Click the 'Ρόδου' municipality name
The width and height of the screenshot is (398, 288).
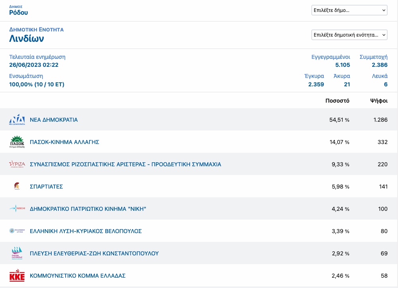pyautogui.click(x=19, y=12)
